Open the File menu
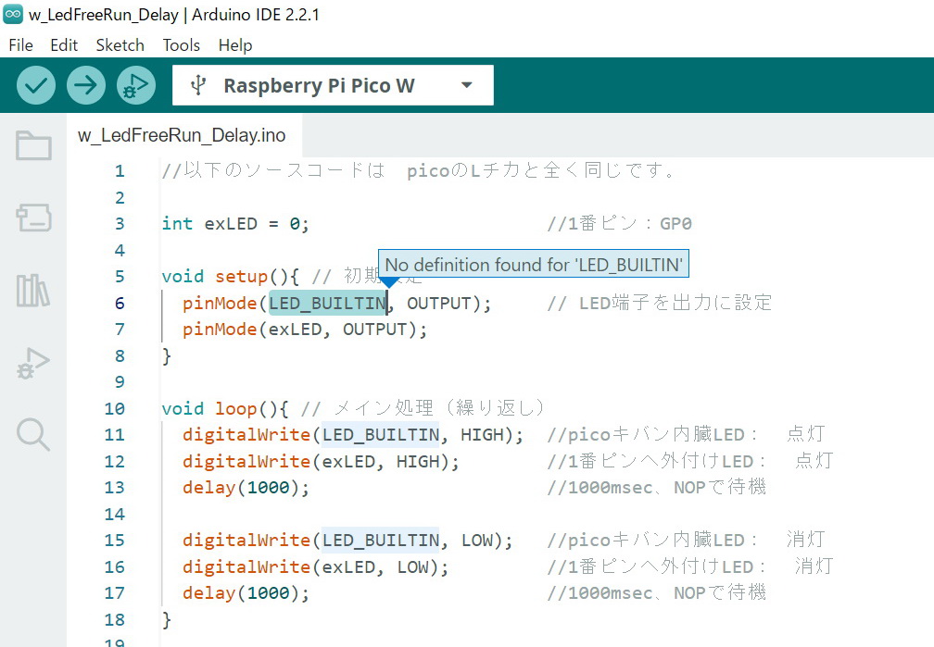Viewport: 934px width, 647px height. click(x=20, y=45)
